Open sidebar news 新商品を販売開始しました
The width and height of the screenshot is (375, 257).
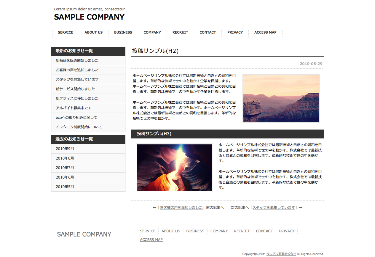[x=77, y=61]
